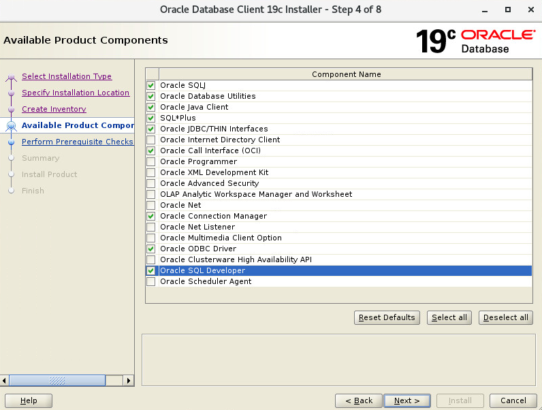Open Select Installation Type step link

point(67,76)
